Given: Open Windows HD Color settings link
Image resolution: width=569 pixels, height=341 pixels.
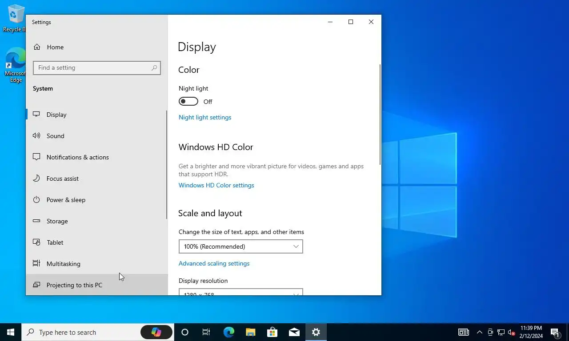Looking at the screenshot, I should click(216, 185).
